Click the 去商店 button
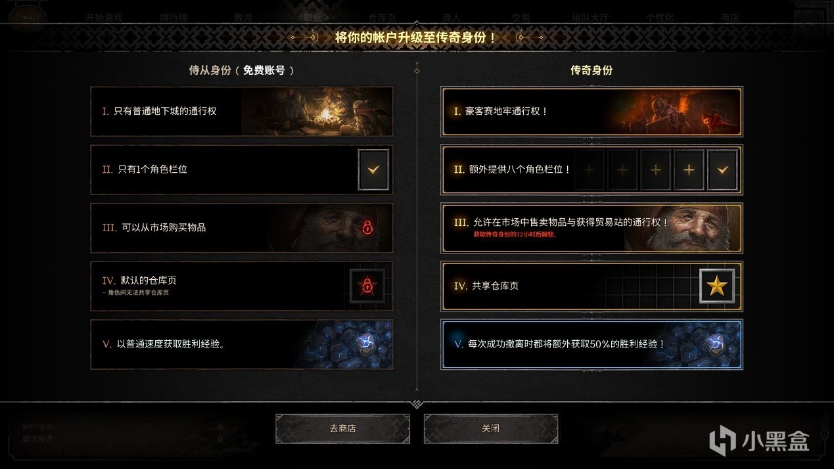This screenshot has width=834, height=469. (342, 428)
